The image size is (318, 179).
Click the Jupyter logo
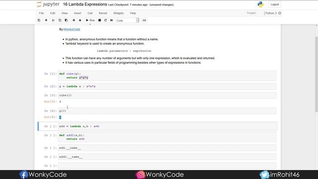[48, 4]
